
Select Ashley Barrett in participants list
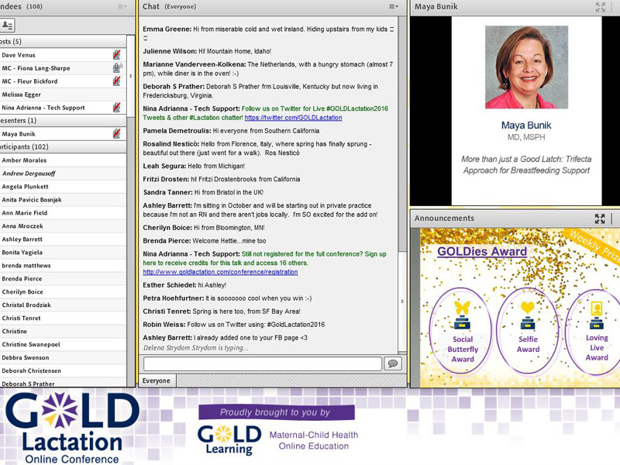(64, 239)
